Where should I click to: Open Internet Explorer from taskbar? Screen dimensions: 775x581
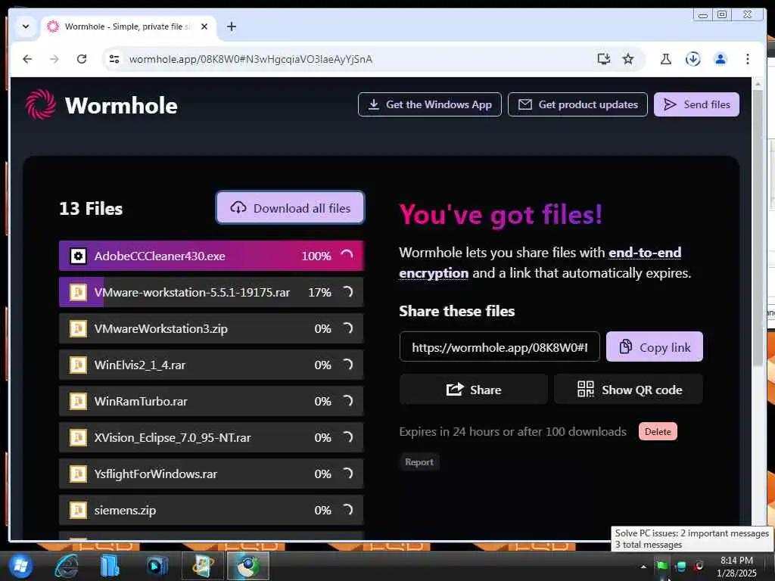tap(66, 566)
